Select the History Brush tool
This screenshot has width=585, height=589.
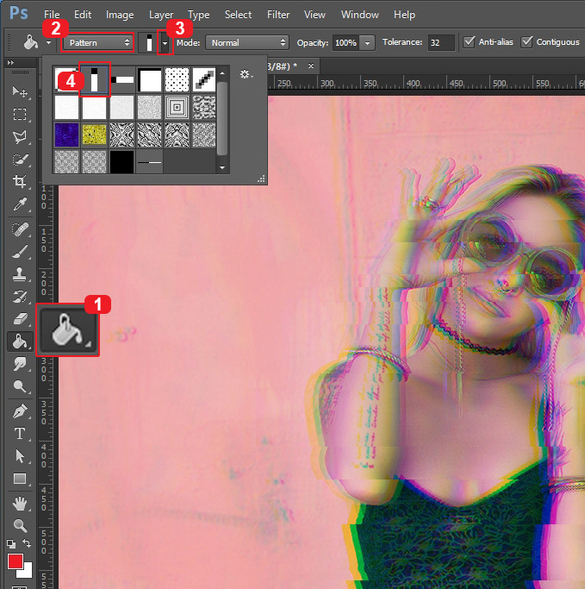[20, 297]
